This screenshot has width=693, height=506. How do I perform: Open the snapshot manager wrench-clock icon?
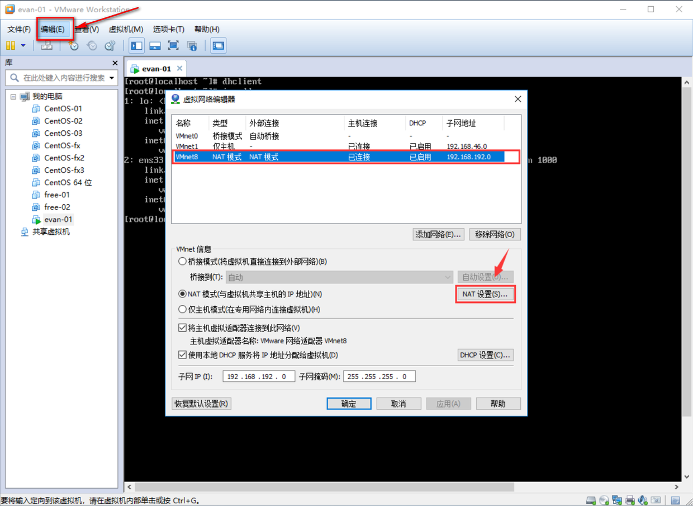point(110,46)
